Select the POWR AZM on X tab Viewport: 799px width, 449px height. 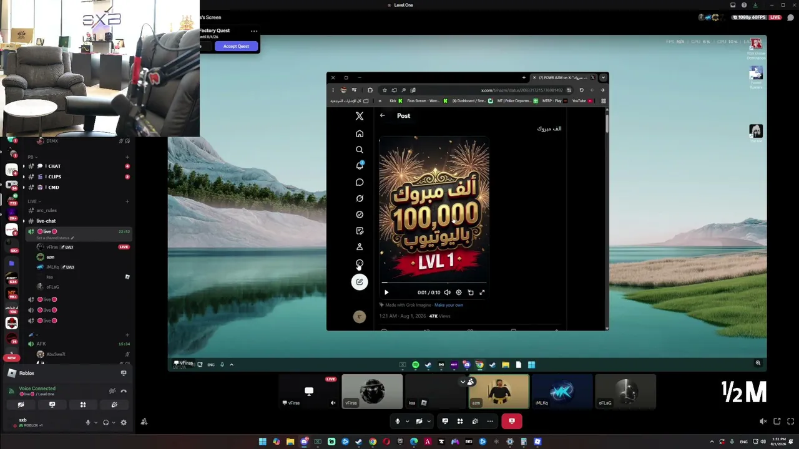click(563, 78)
